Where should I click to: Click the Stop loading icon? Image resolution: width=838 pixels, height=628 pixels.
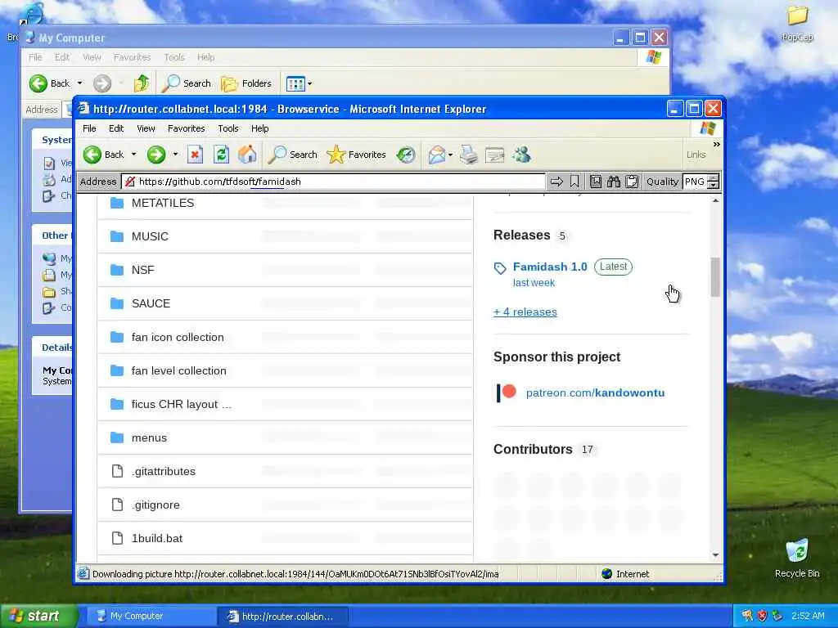(x=195, y=155)
